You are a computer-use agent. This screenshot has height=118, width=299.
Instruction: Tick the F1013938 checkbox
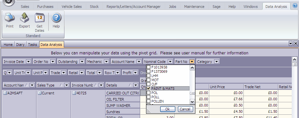coord(149,67)
